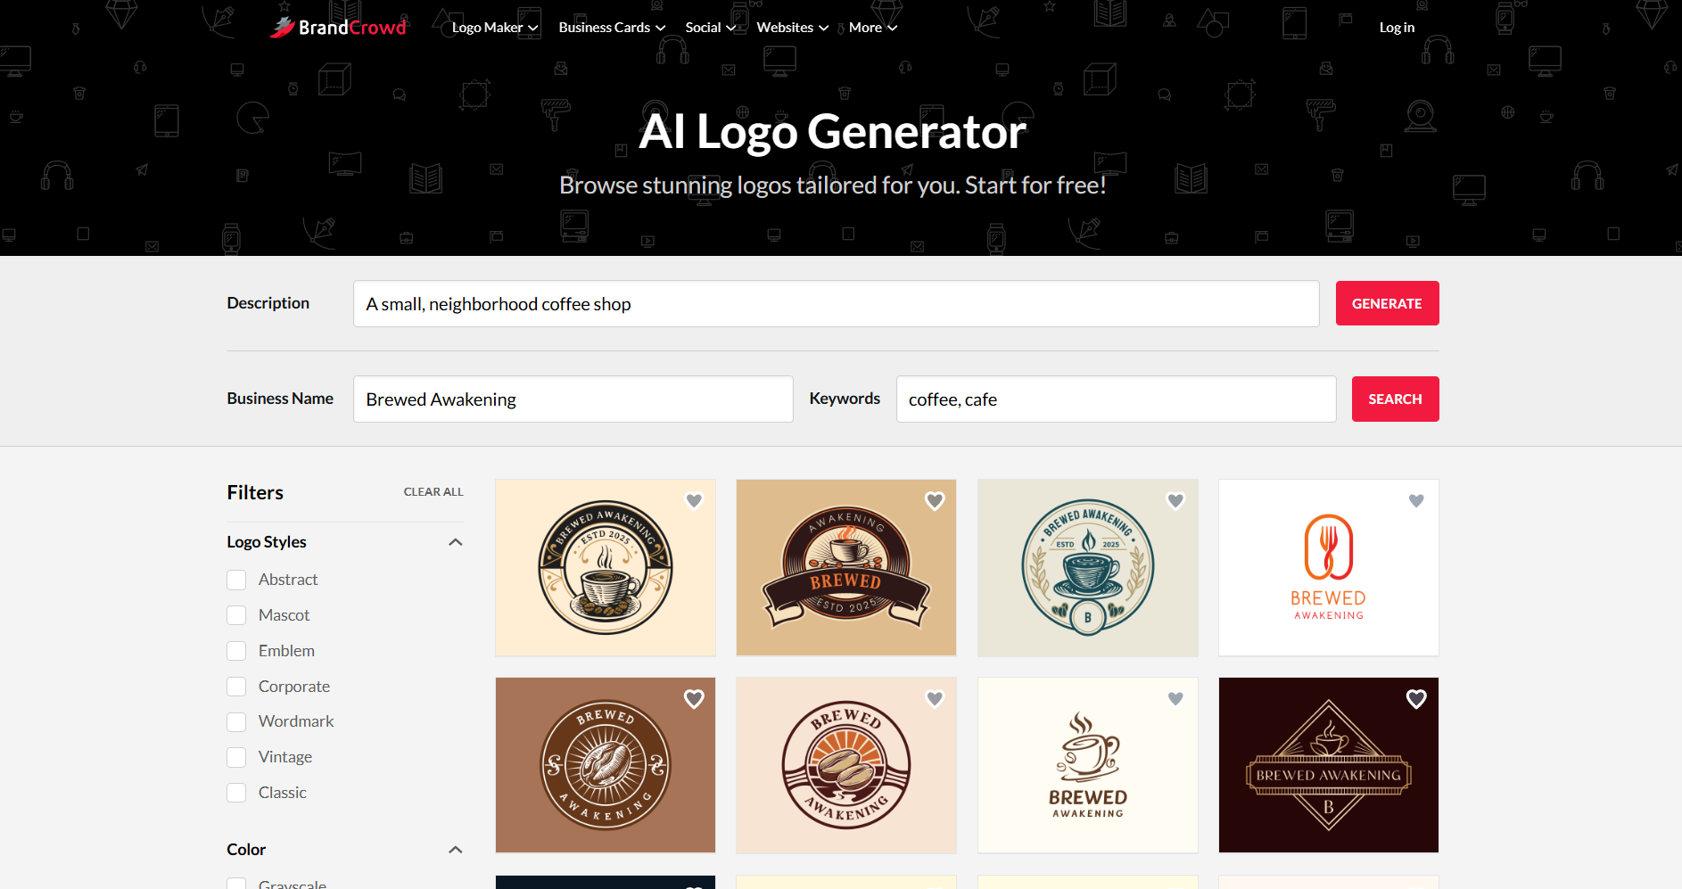
Task: Heart the tan BREWED ribbon badge logo
Action: 935,501
